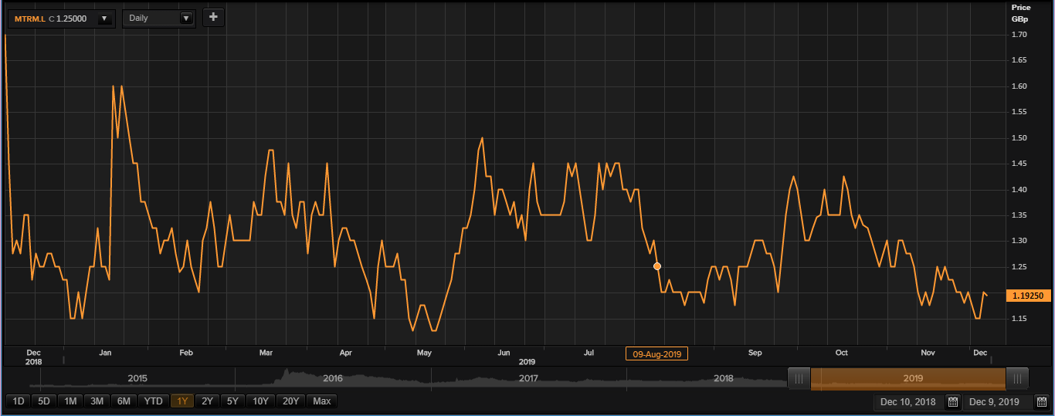Click the Jan month axis label
1055x416 pixels.
click(x=106, y=353)
